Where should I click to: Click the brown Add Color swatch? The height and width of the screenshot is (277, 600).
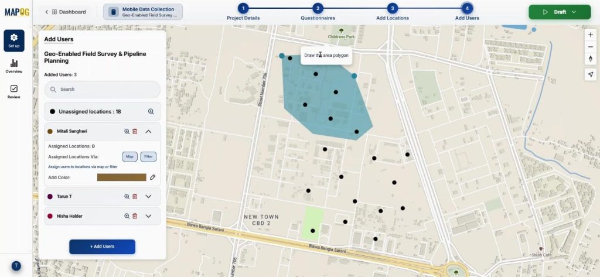point(121,177)
